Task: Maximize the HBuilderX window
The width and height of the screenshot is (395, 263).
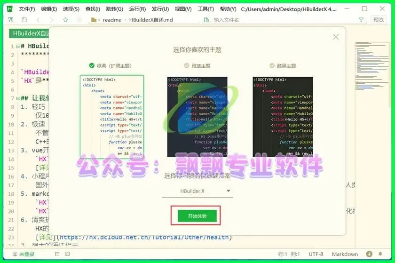Action: tap(364, 9)
